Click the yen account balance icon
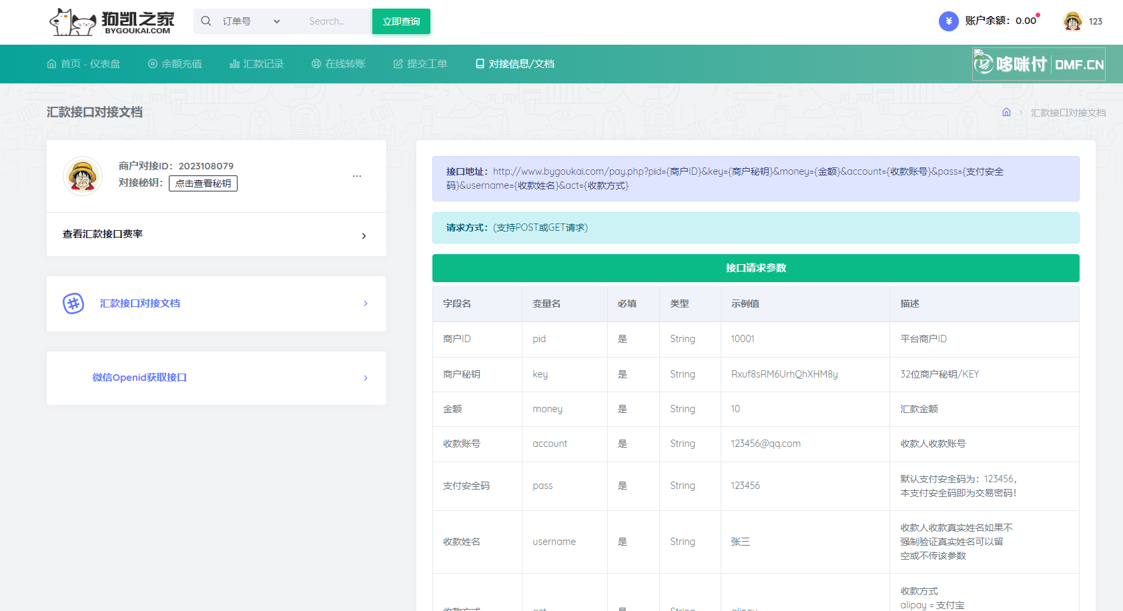 pos(949,21)
